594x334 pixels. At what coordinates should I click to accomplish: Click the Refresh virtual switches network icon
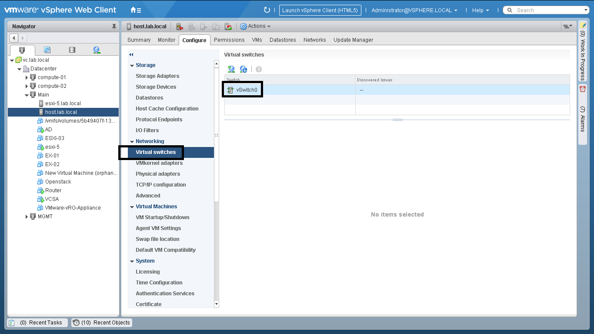tap(244, 69)
